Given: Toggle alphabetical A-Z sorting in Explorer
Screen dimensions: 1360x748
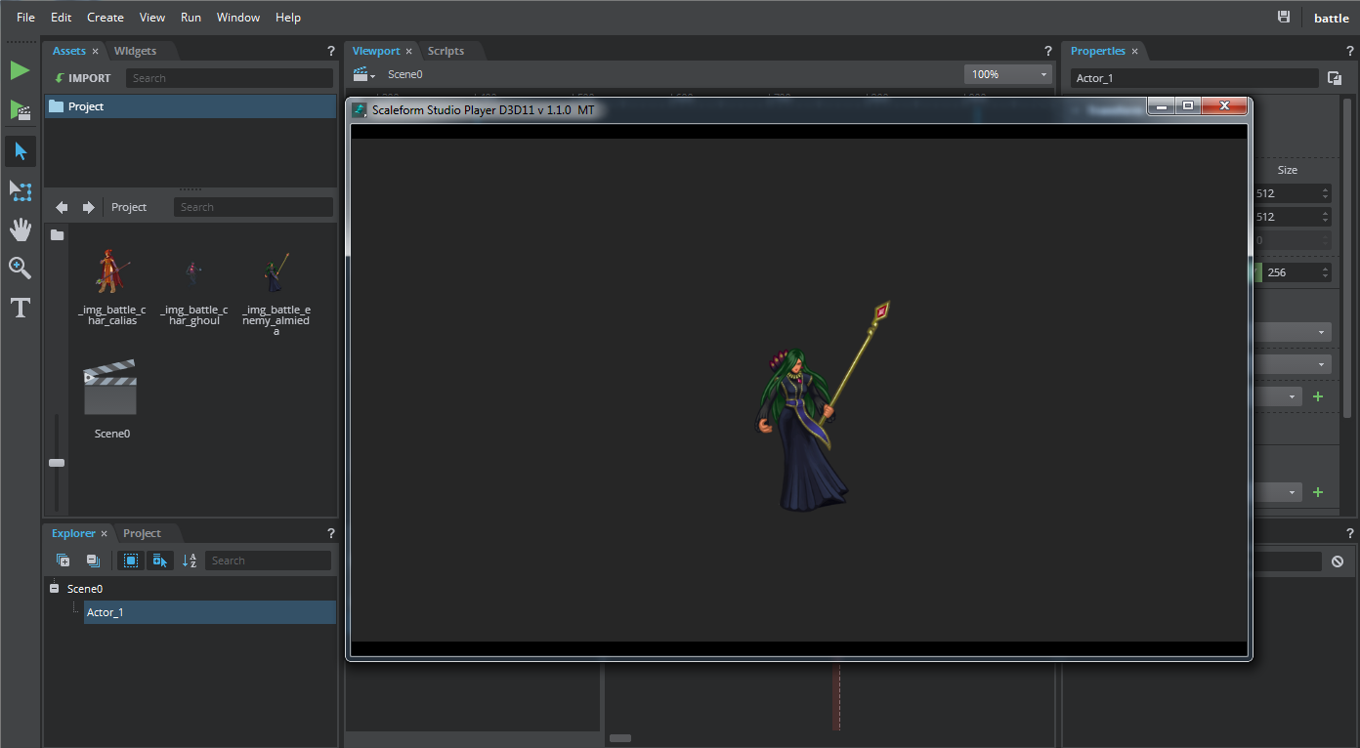Looking at the screenshot, I should click(190, 561).
